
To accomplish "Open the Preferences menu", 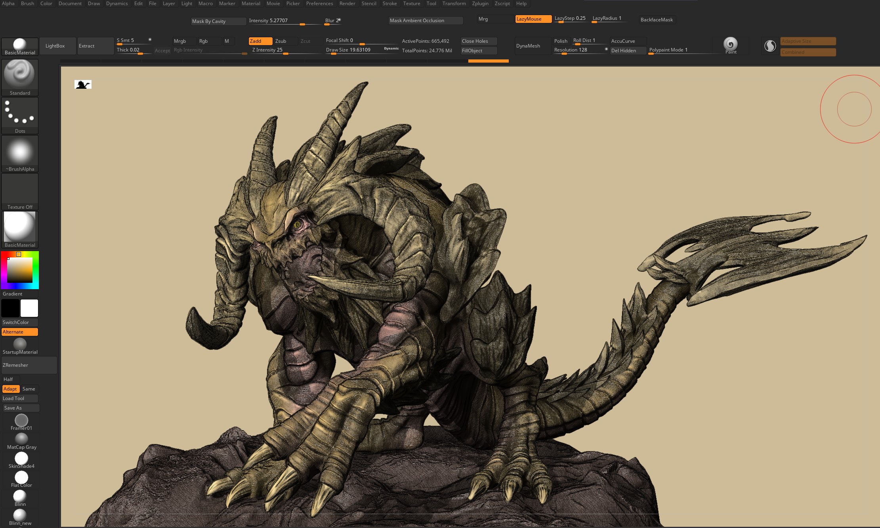I will tap(319, 4).
